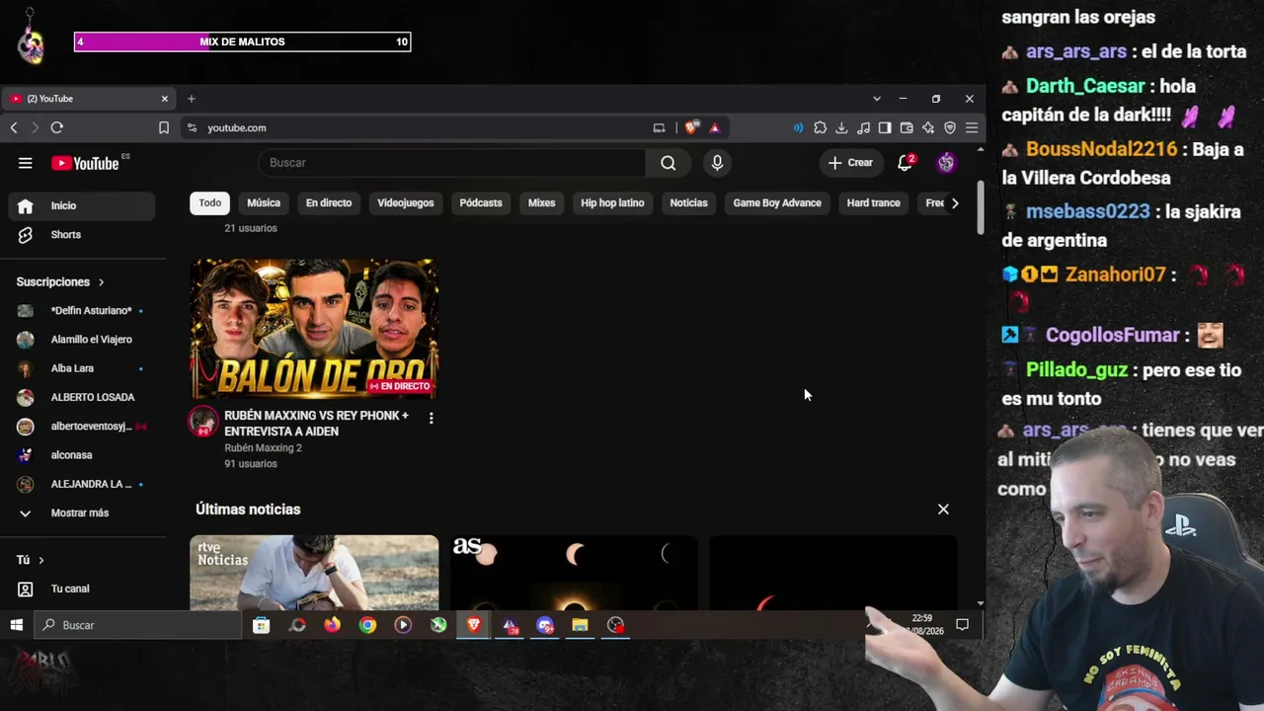Viewport: 1264px width, 711px height.
Task: Click the magnifier search button on YouTube
Action: click(x=669, y=163)
